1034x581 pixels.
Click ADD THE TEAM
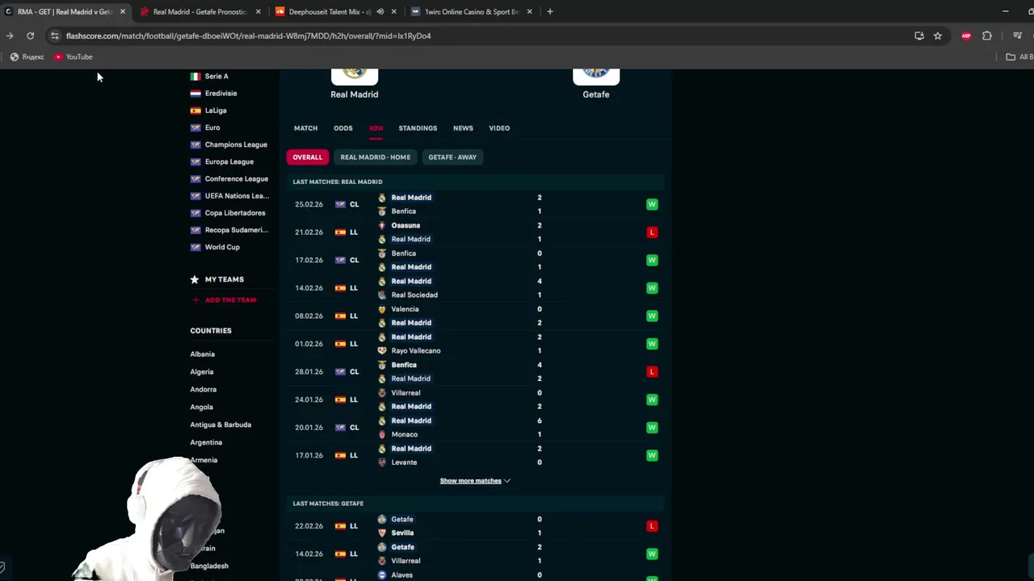pyautogui.click(x=230, y=300)
